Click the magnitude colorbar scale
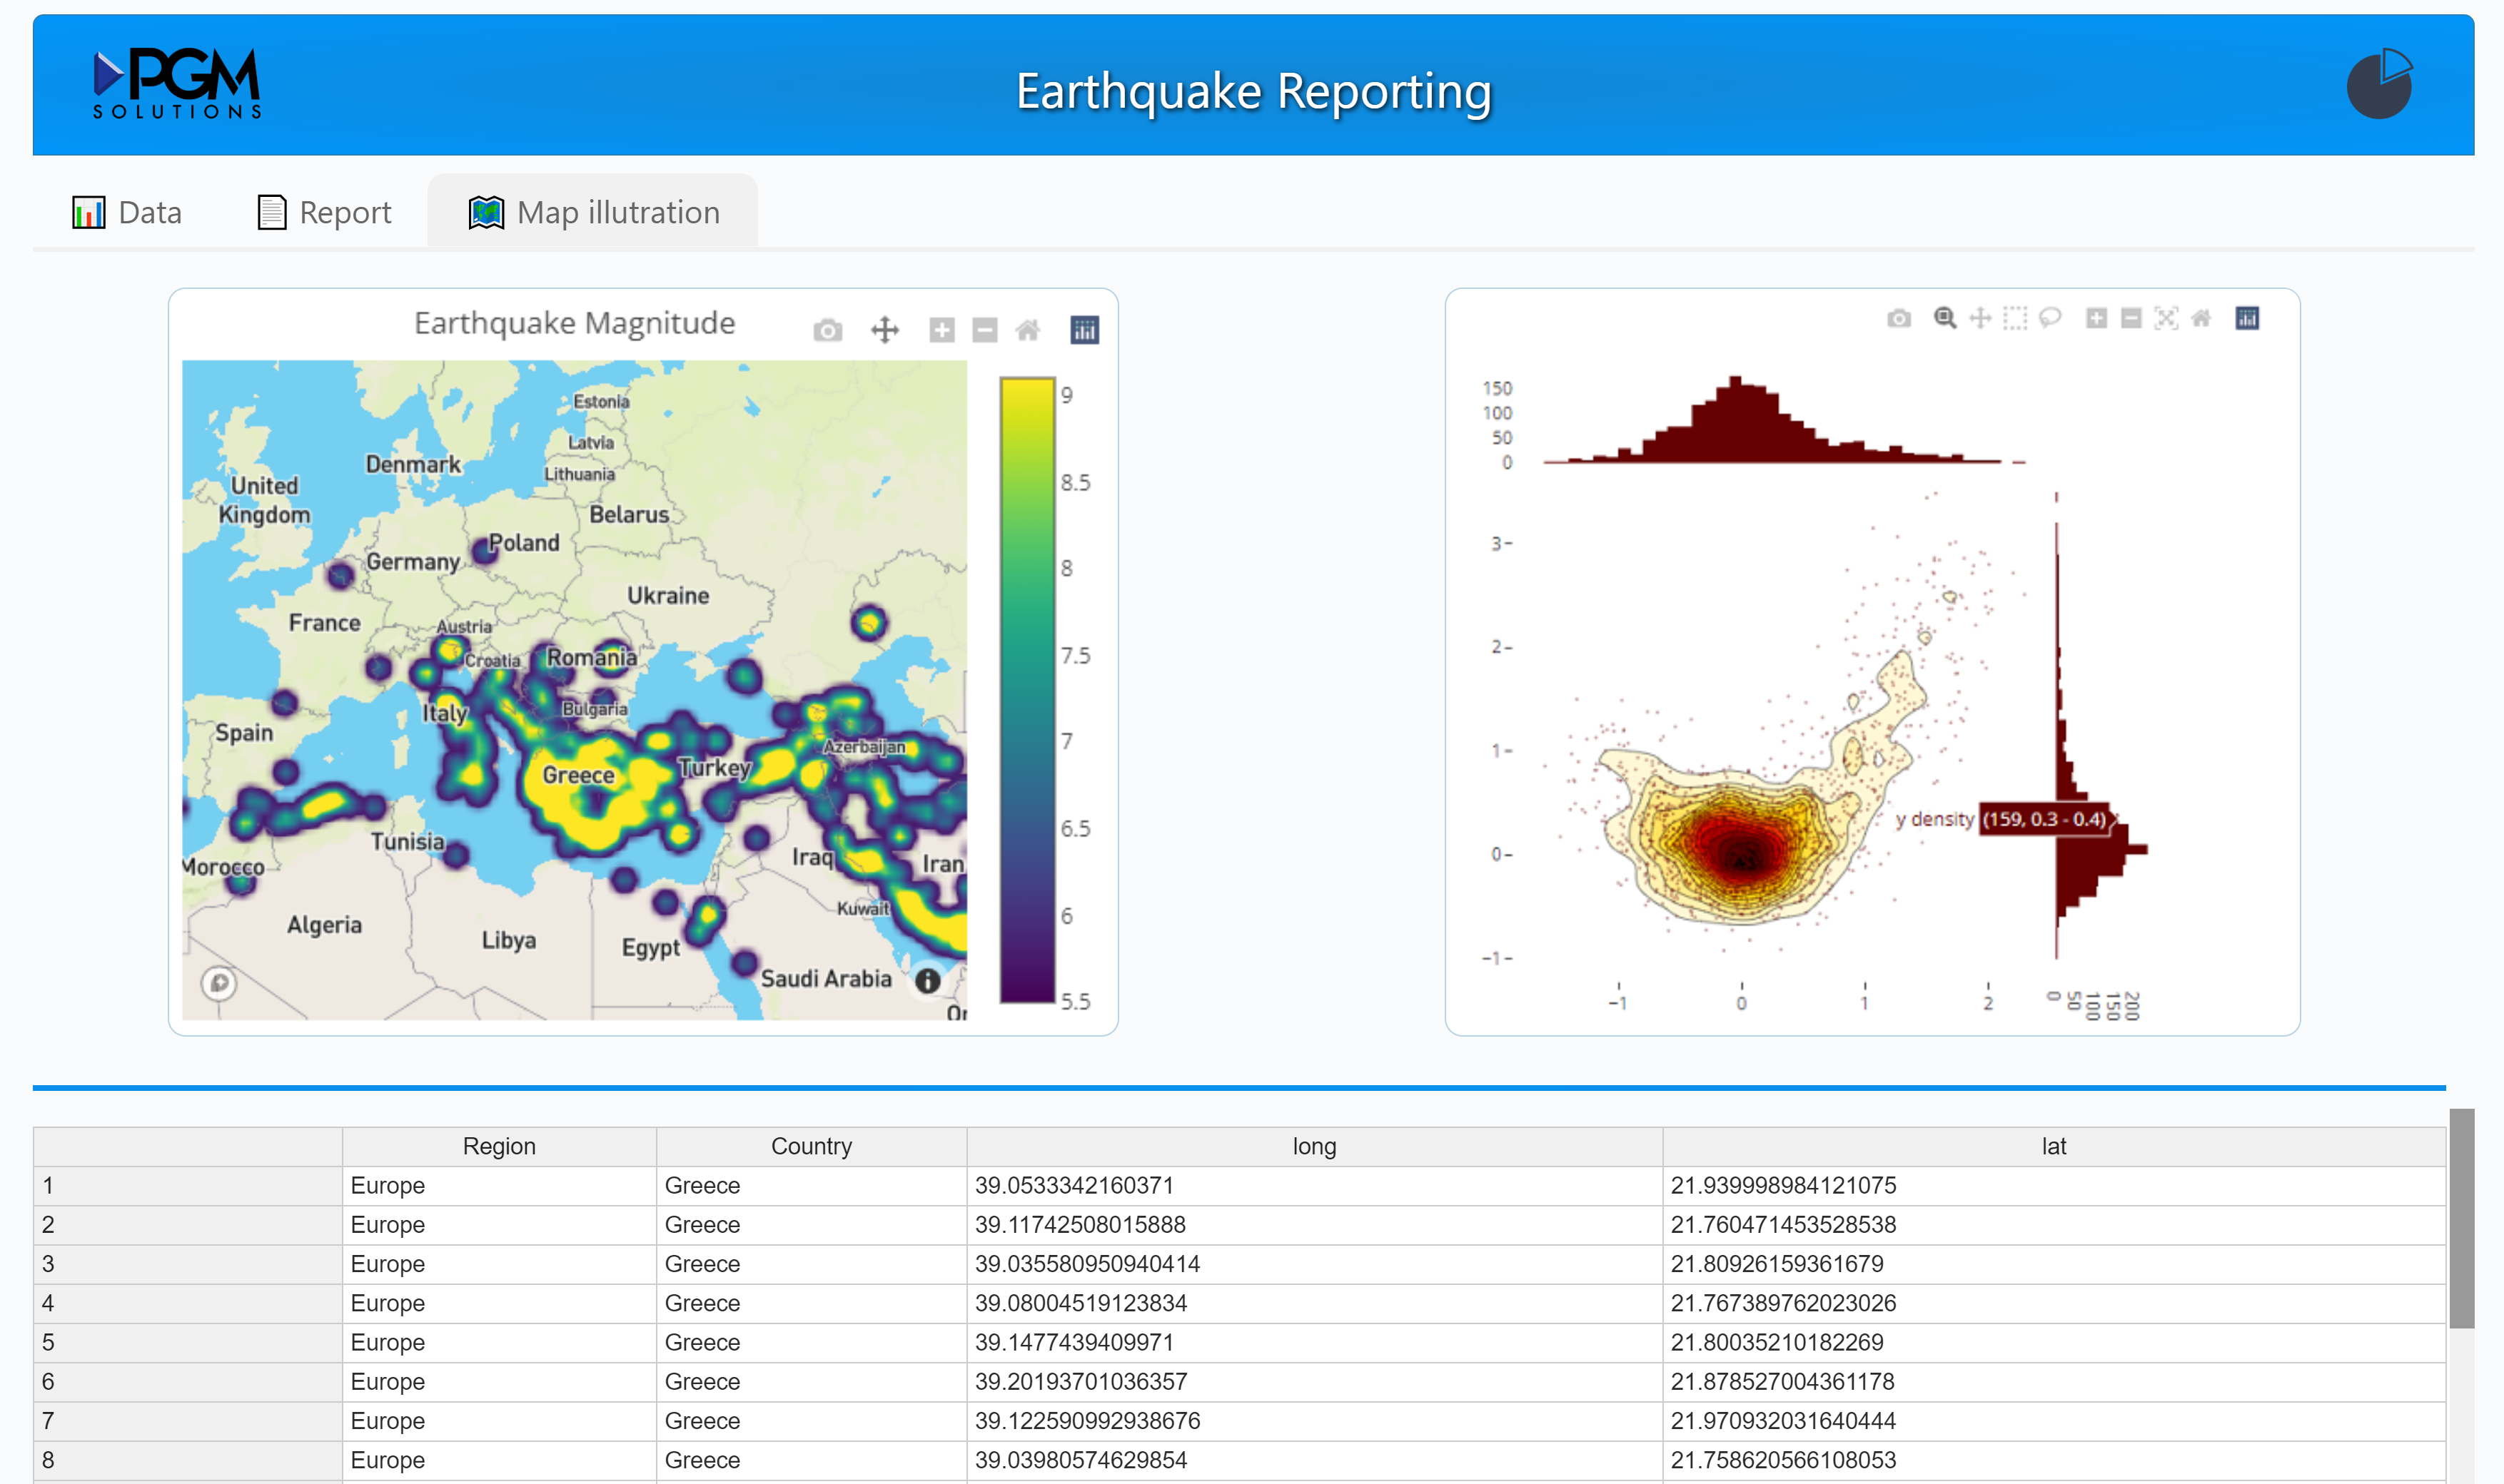Screen dimensions: 2504x1484 coord(1027,689)
